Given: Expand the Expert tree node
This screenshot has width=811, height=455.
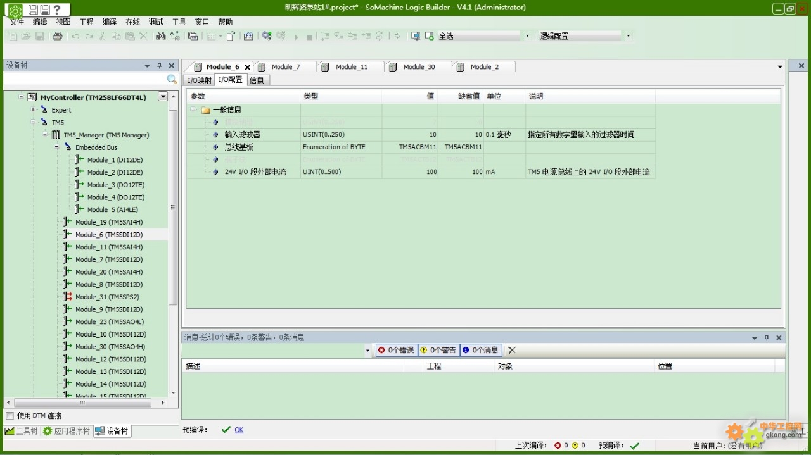Looking at the screenshot, I should coord(33,110).
